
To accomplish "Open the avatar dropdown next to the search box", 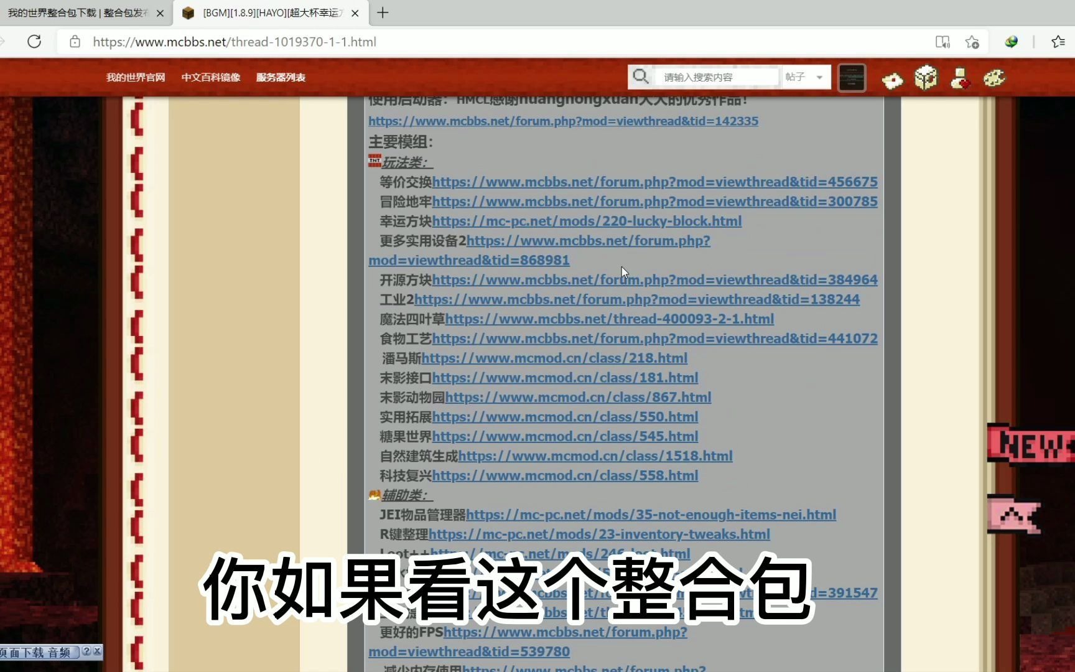I will click(x=851, y=77).
